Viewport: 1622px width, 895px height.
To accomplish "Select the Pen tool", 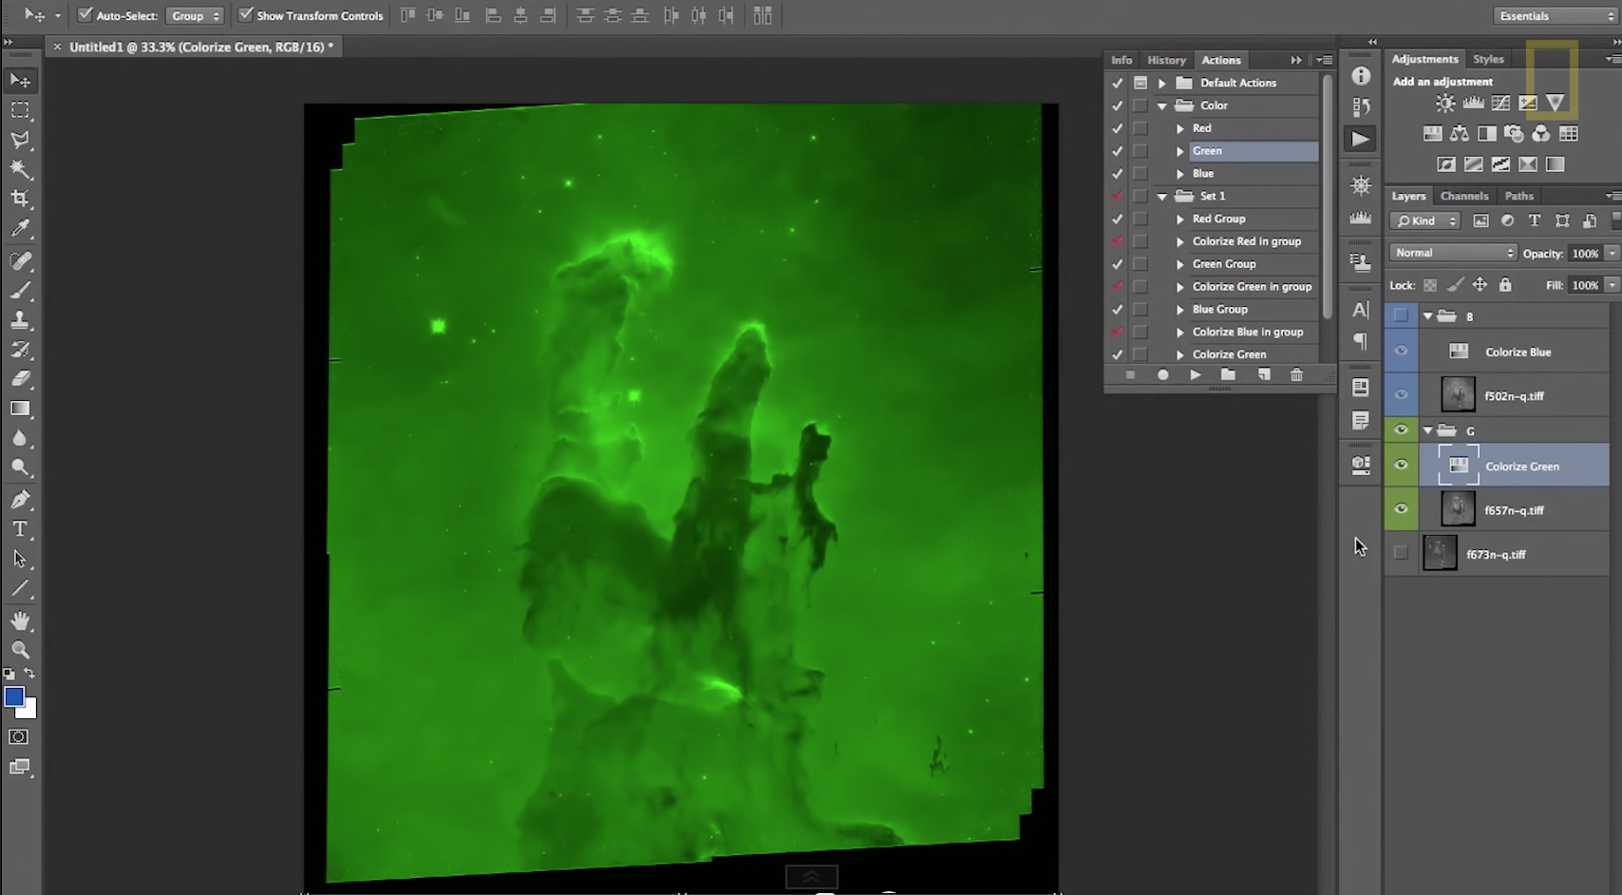I will click(20, 500).
